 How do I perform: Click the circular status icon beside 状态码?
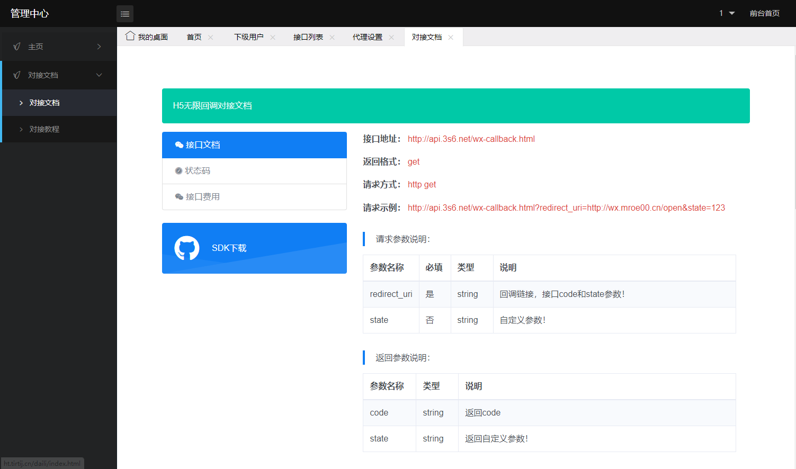coord(180,170)
